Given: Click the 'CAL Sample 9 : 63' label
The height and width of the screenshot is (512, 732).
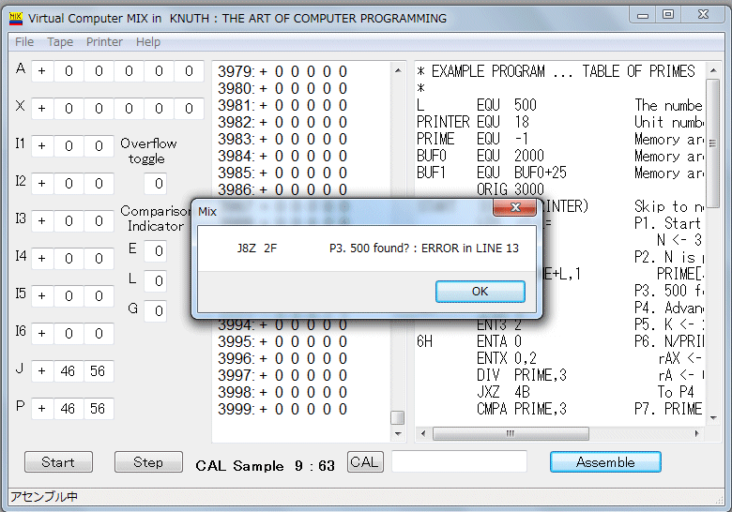Looking at the screenshot, I should click(266, 466).
